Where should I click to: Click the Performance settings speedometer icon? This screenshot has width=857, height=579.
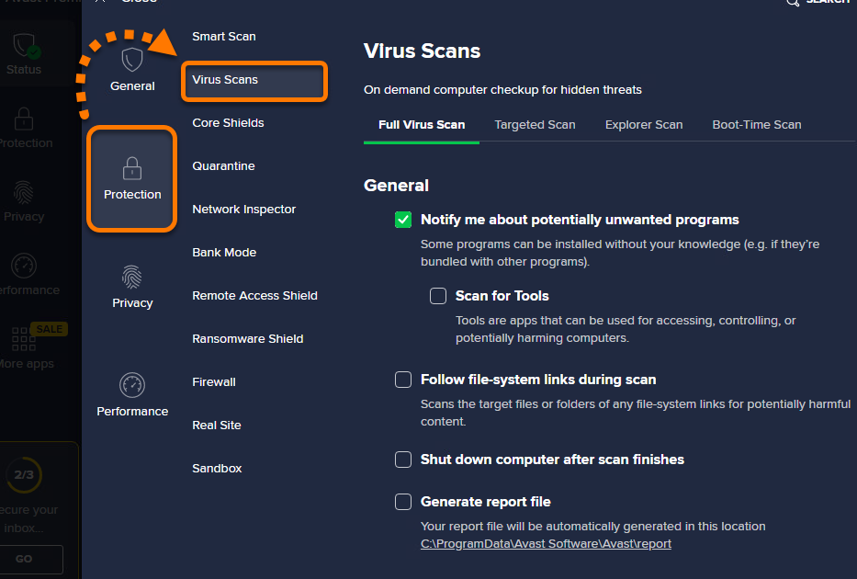[x=131, y=391]
